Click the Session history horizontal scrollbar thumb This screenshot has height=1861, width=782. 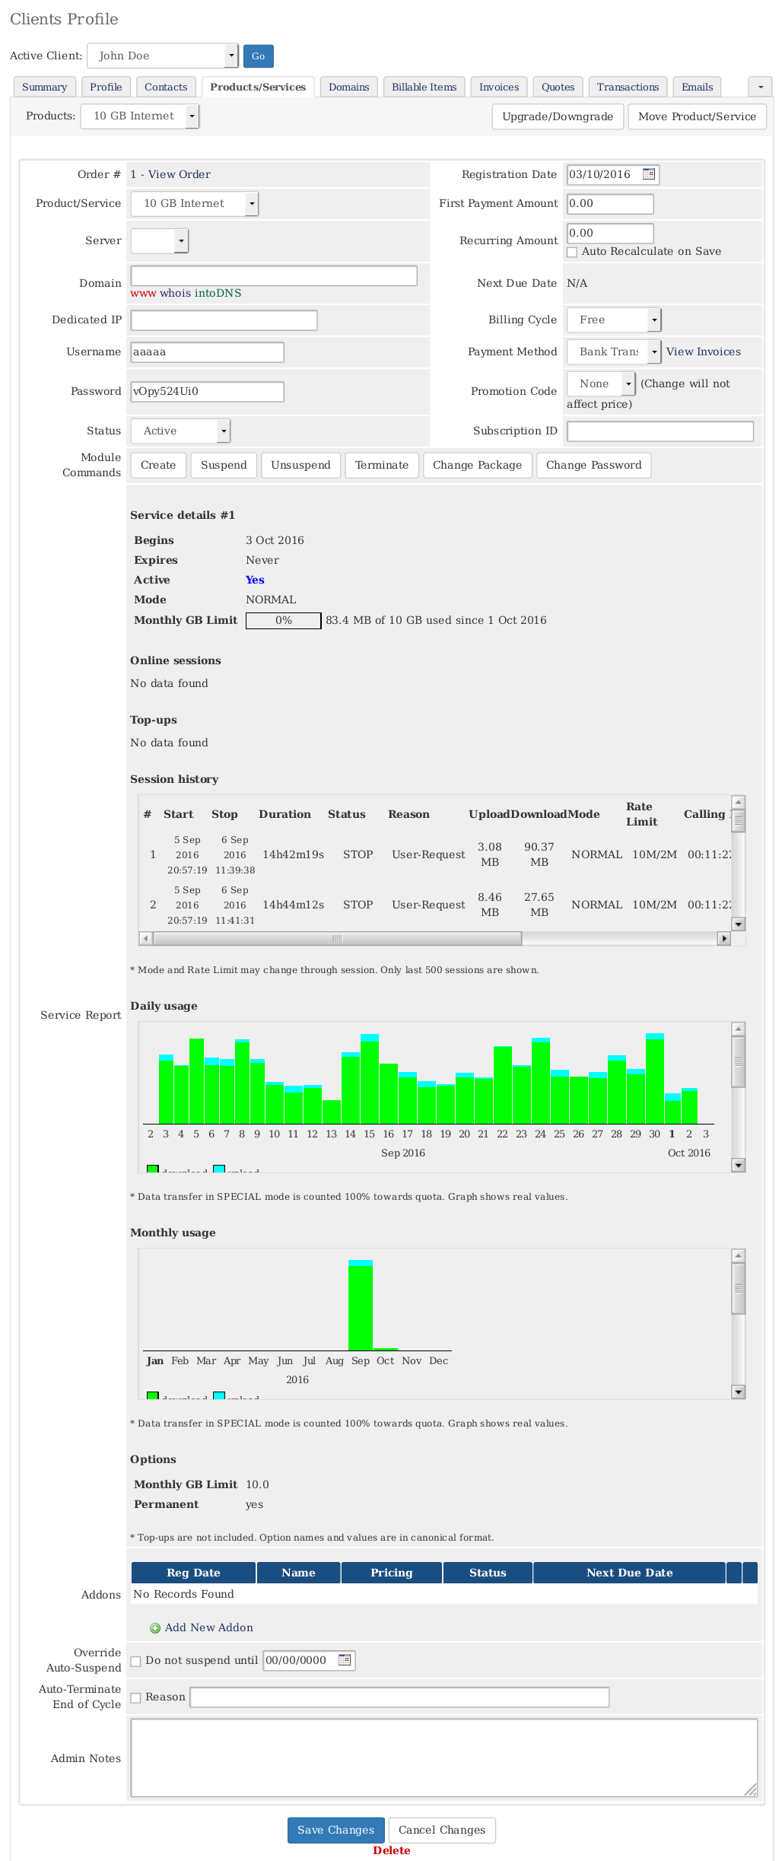(x=338, y=938)
